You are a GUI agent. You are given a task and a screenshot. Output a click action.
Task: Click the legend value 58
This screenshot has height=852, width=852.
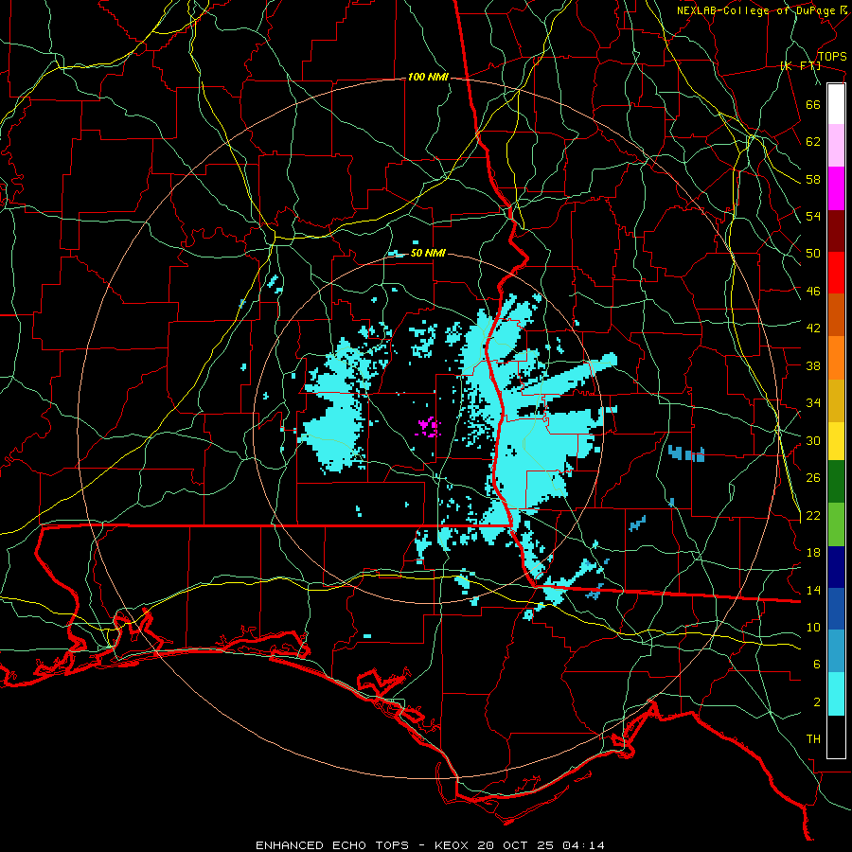pyautogui.click(x=813, y=179)
